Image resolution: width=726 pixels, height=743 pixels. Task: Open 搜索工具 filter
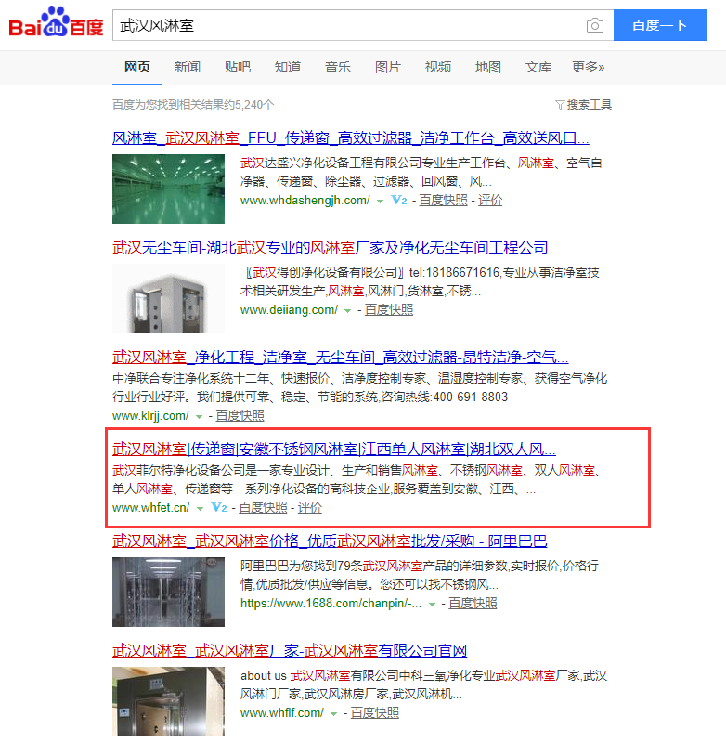coord(583,105)
